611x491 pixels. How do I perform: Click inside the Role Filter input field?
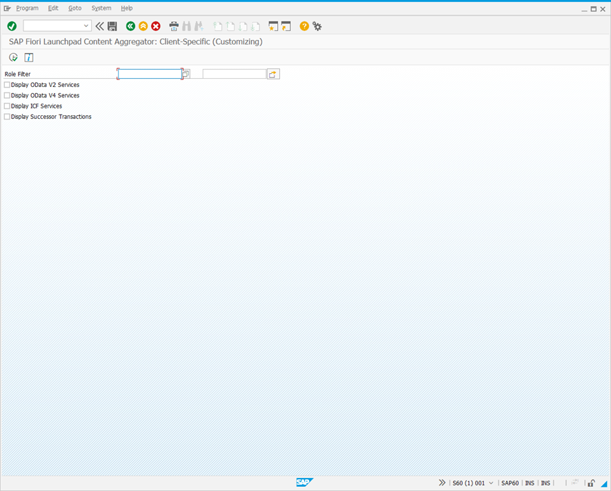(148, 73)
